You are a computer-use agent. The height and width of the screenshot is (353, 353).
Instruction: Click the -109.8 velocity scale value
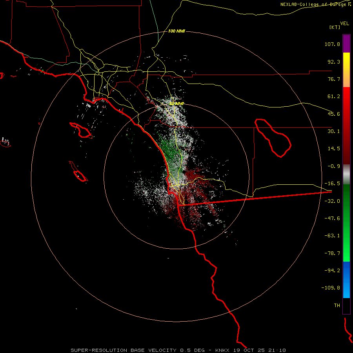(331, 288)
